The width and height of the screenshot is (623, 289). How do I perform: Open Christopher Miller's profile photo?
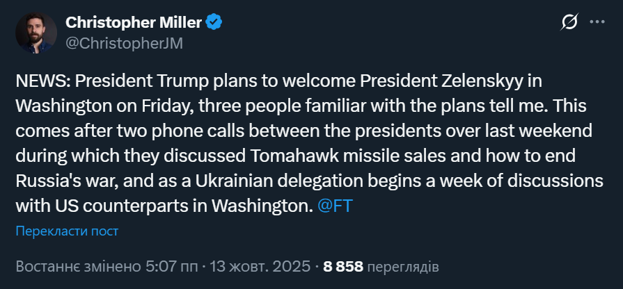pyautogui.click(x=36, y=31)
